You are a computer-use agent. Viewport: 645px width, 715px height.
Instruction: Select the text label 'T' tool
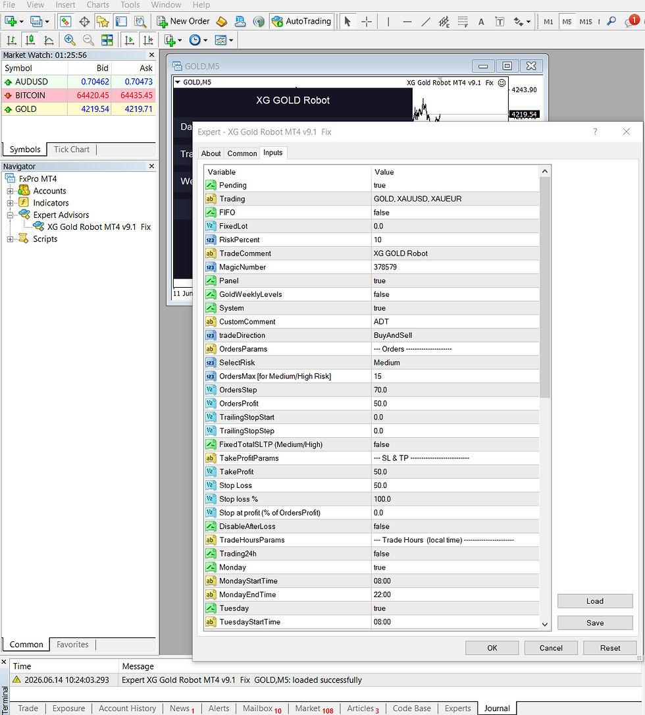tap(500, 22)
